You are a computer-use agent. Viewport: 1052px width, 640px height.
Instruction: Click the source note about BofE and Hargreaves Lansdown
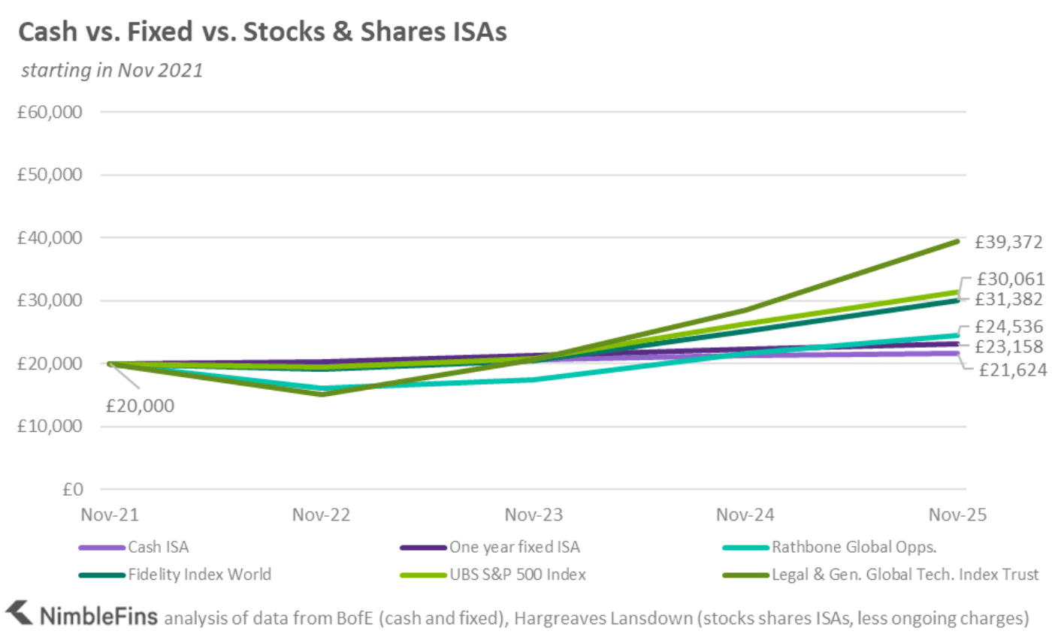pos(597,618)
